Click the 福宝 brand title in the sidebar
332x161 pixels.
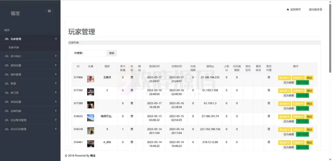click(15, 13)
